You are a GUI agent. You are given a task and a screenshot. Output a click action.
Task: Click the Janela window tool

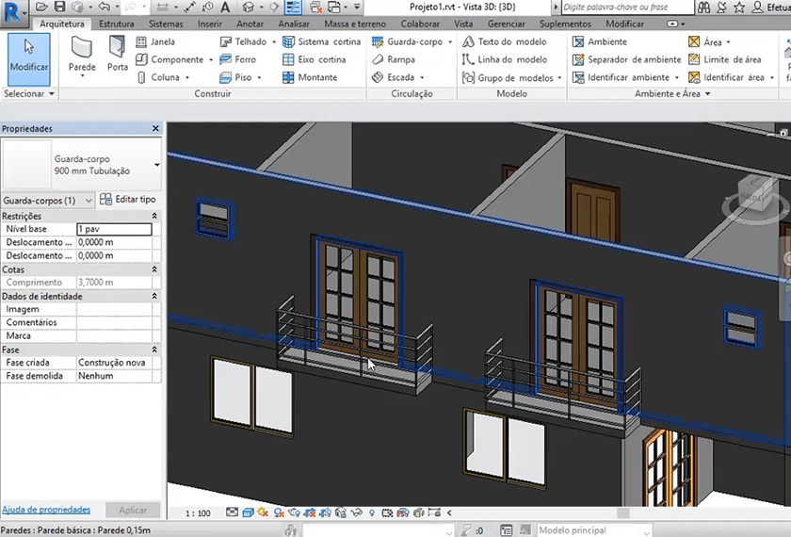tap(155, 41)
